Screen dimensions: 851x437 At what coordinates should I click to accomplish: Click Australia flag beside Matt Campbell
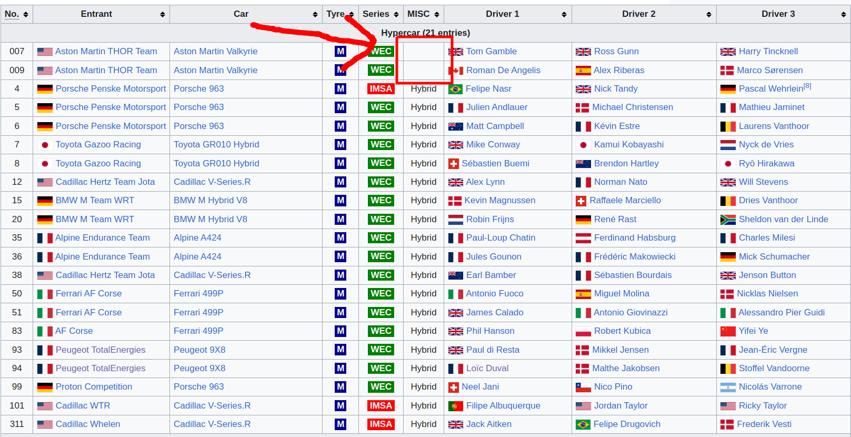pyautogui.click(x=456, y=126)
